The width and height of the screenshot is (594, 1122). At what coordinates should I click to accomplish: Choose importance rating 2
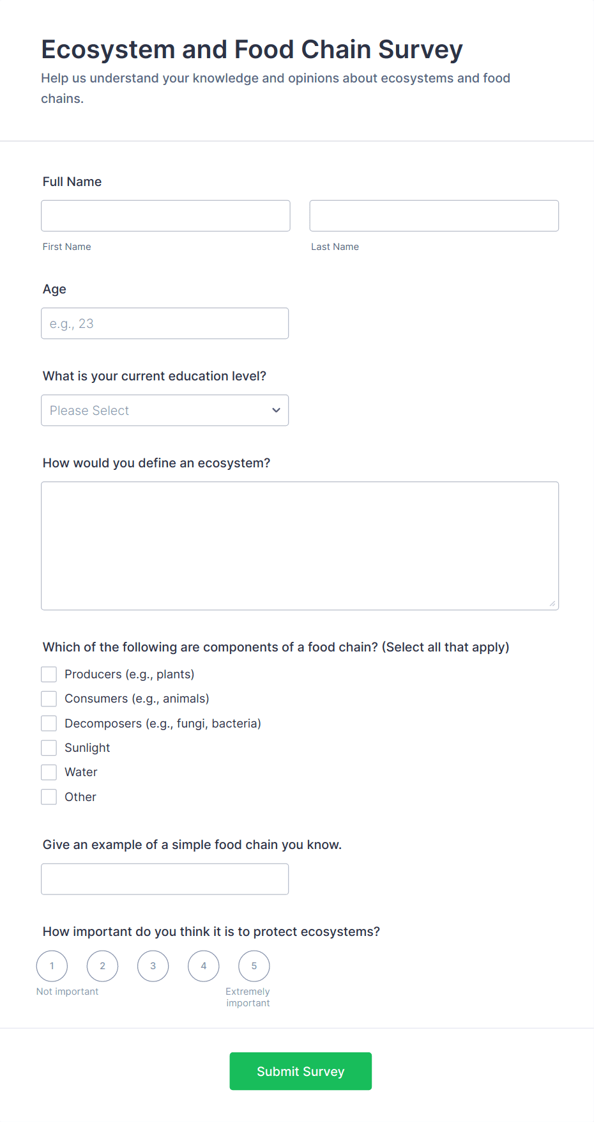[102, 966]
